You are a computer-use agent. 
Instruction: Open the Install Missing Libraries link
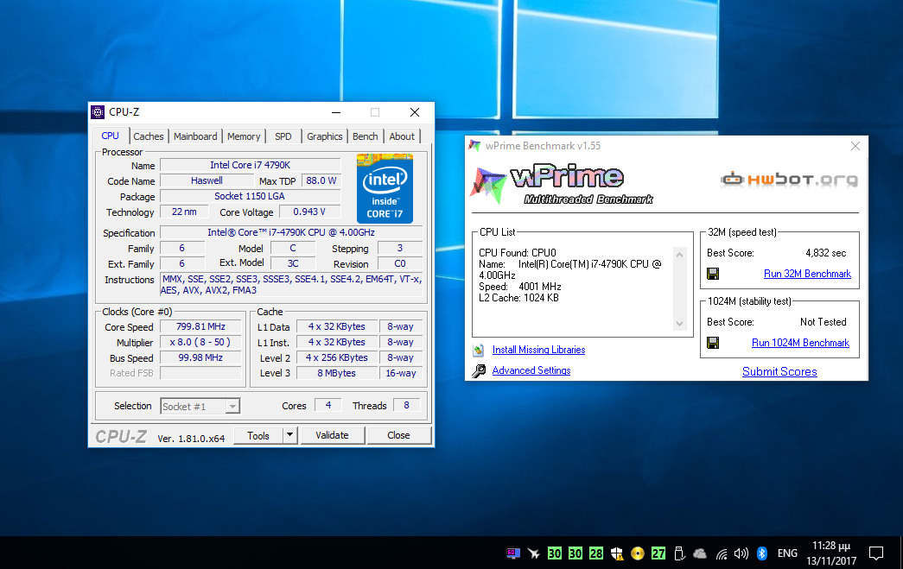538,350
